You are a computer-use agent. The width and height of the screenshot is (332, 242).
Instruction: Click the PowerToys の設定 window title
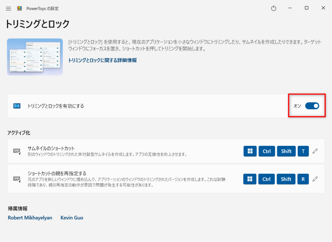click(x=42, y=8)
